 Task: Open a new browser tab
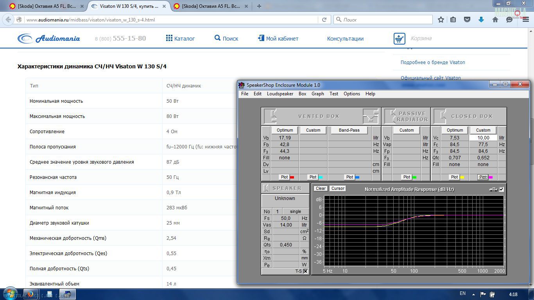[259, 6]
